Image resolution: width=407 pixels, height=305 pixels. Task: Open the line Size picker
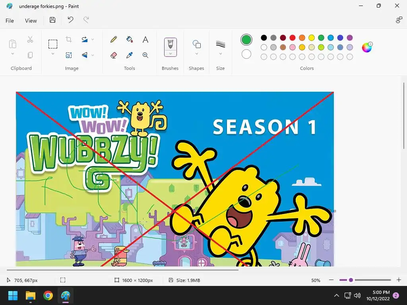(x=220, y=44)
